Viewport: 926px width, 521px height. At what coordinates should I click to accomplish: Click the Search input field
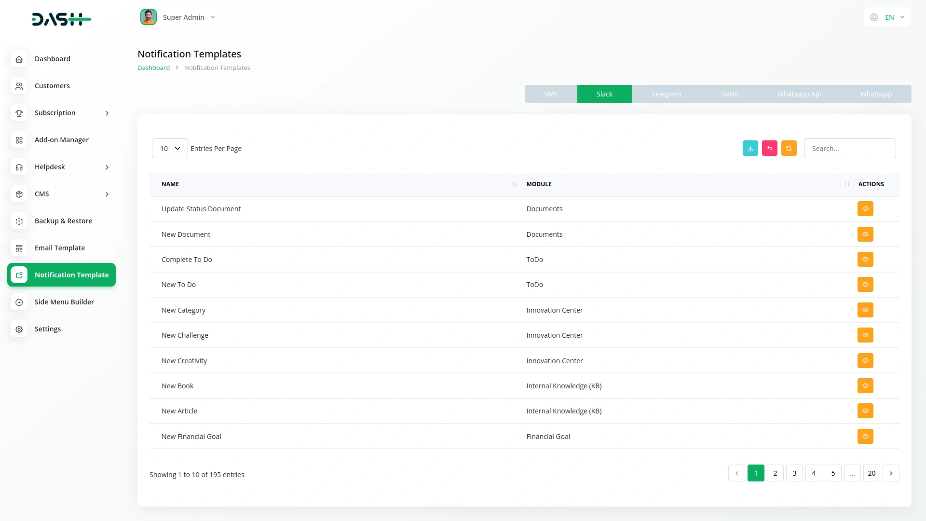click(849, 149)
